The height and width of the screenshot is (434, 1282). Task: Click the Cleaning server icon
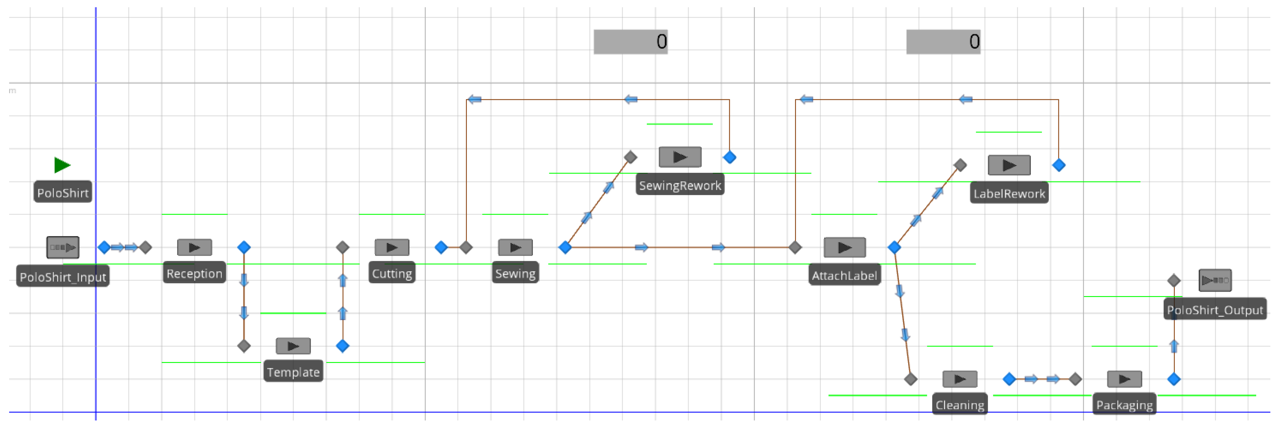pos(960,379)
